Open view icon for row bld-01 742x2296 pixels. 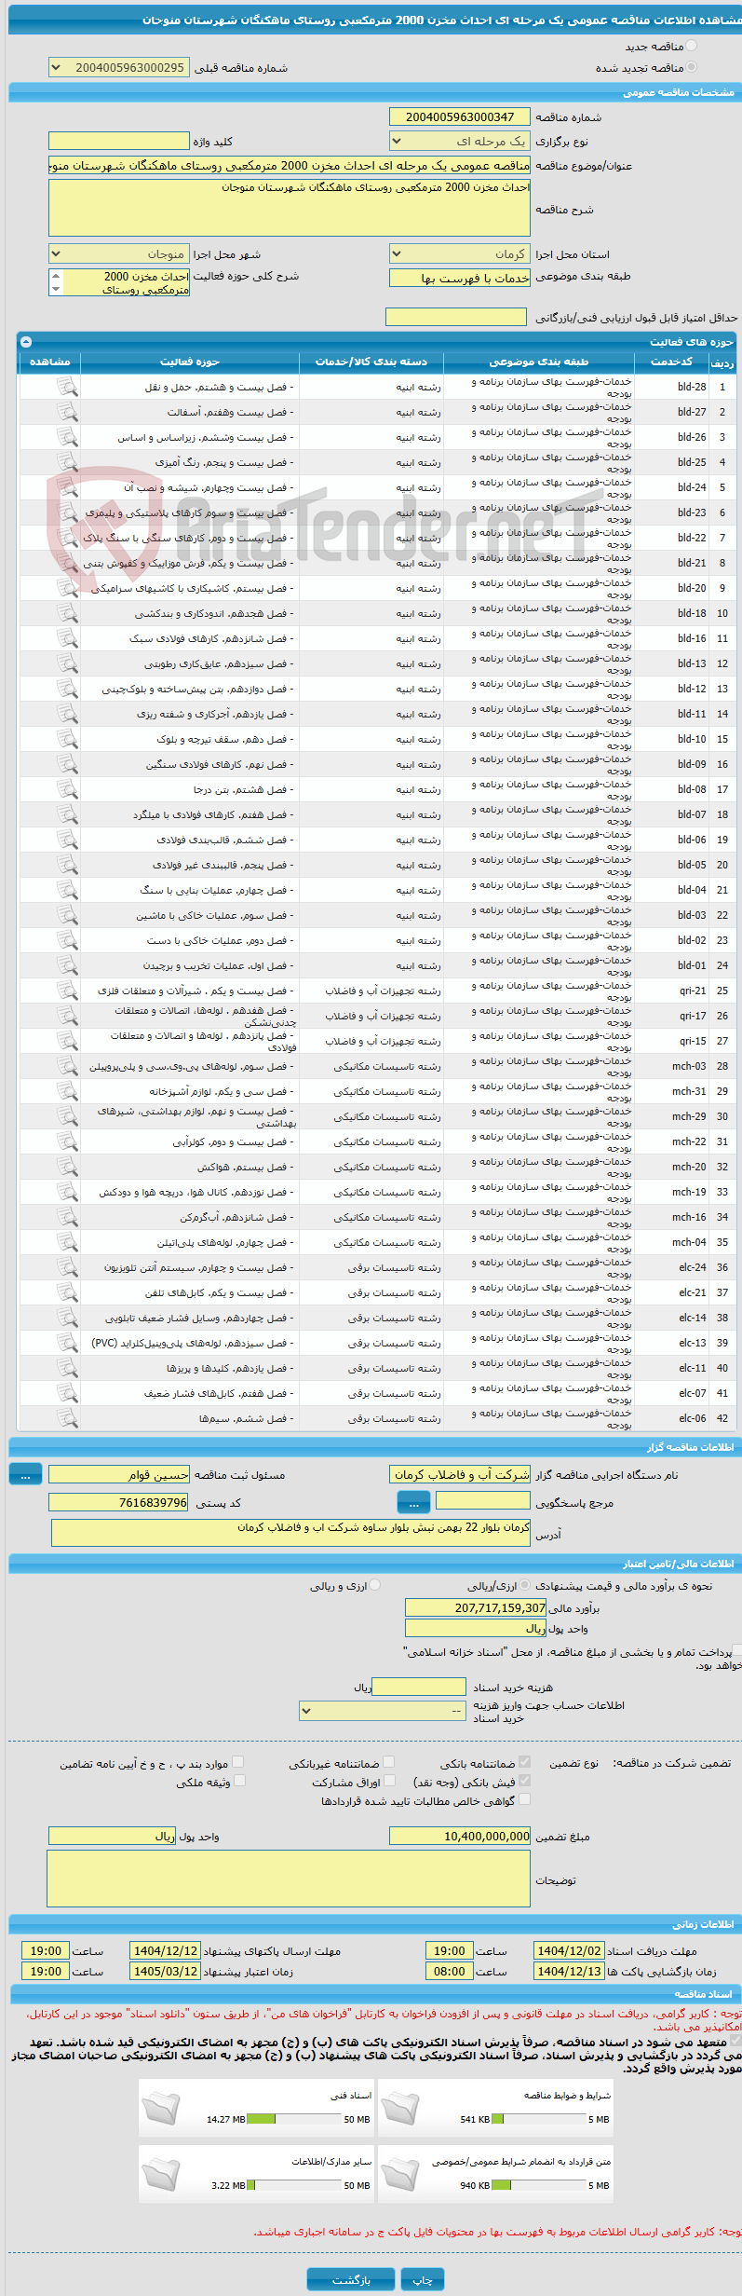tap(67, 965)
